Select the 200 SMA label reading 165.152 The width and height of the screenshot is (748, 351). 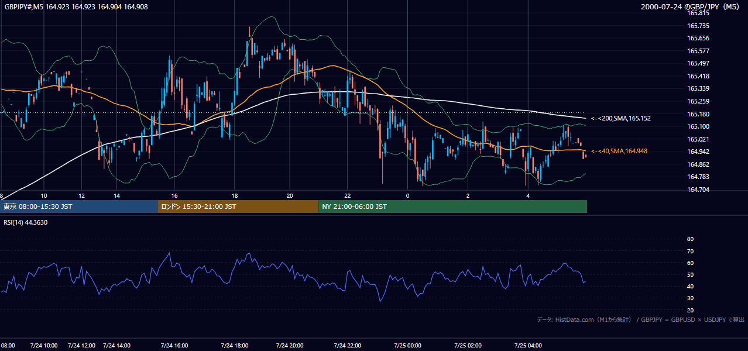[621, 118]
